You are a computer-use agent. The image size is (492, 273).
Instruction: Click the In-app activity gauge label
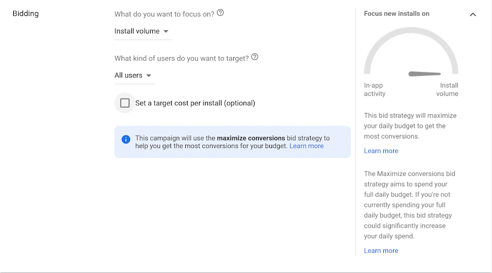tap(374, 89)
